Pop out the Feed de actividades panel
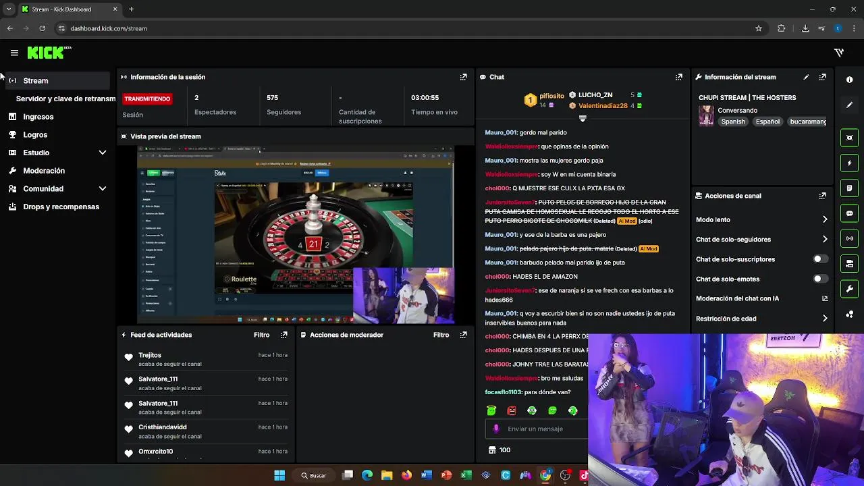This screenshot has height=486, width=864. (283, 335)
